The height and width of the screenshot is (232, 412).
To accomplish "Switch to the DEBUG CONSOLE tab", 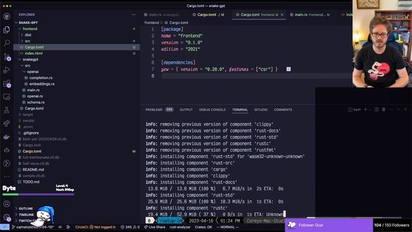I will [212, 110].
